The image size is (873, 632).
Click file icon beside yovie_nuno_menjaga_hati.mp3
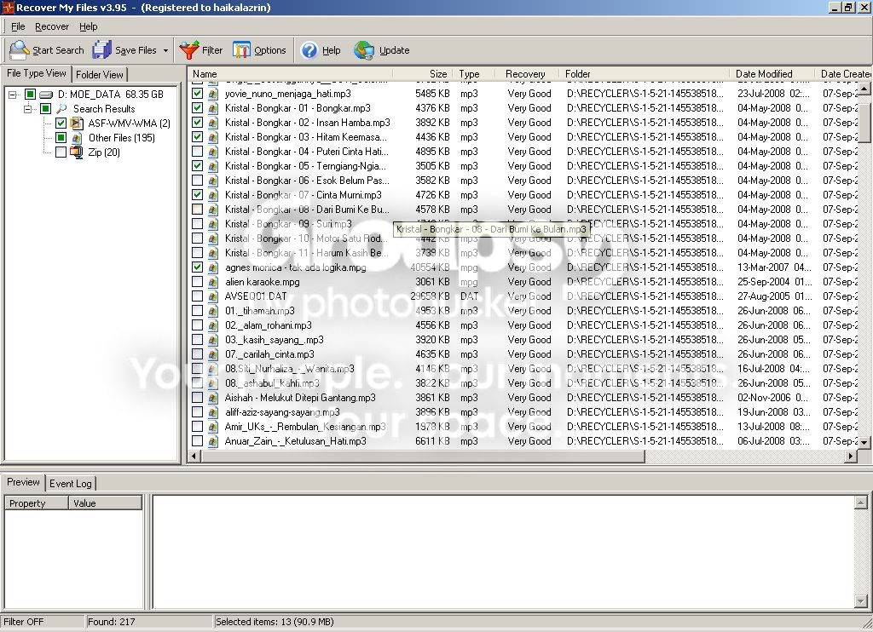pyautogui.click(x=212, y=94)
